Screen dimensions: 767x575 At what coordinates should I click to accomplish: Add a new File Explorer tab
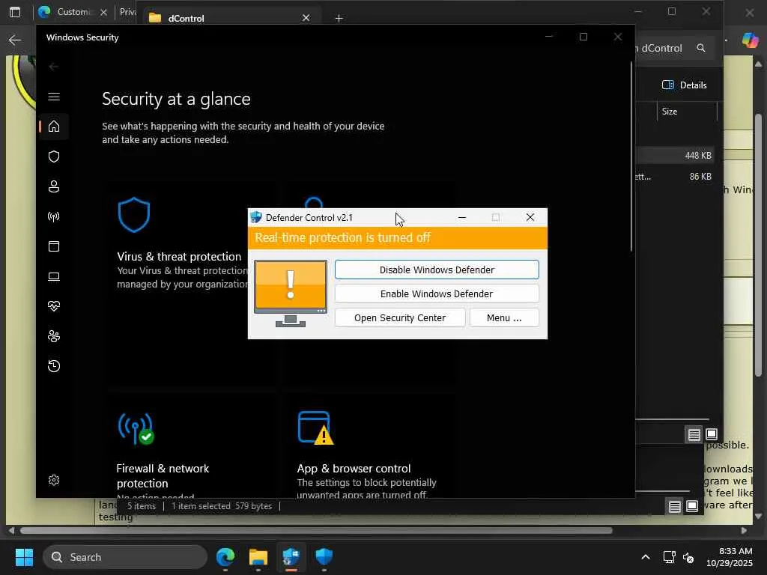pos(339,19)
